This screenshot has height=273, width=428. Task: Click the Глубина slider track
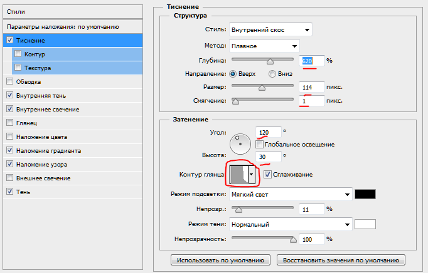point(263,60)
